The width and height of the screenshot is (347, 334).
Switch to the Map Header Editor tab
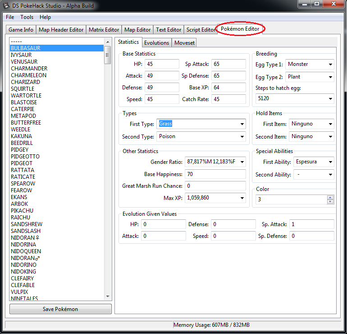(x=61, y=30)
